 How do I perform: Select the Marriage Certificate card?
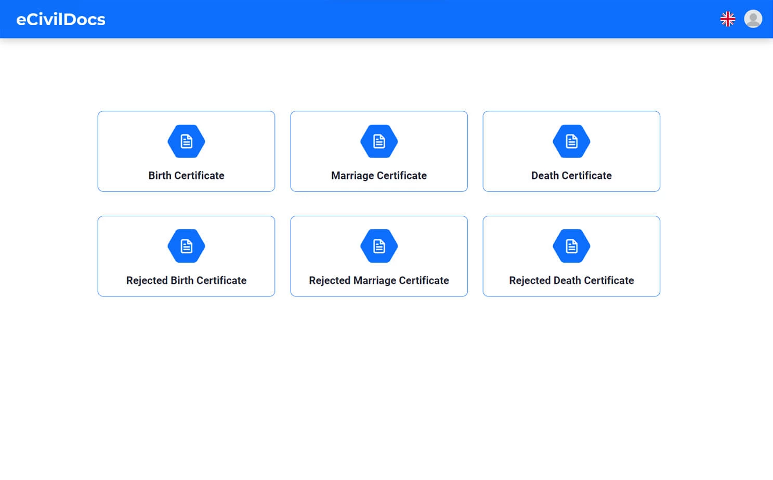[378, 151]
